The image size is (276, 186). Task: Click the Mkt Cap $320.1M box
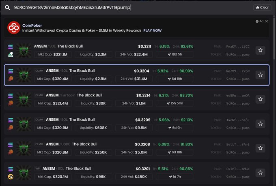click(53, 177)
